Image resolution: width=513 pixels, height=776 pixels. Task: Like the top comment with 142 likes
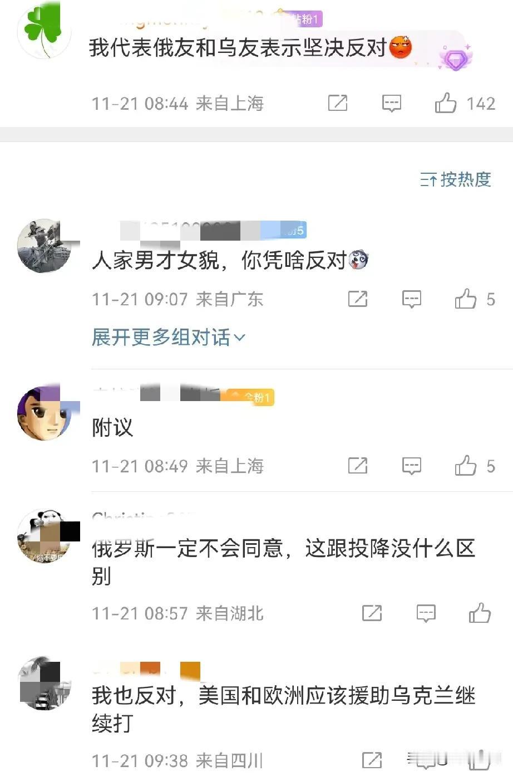click(x=446, y=103)
